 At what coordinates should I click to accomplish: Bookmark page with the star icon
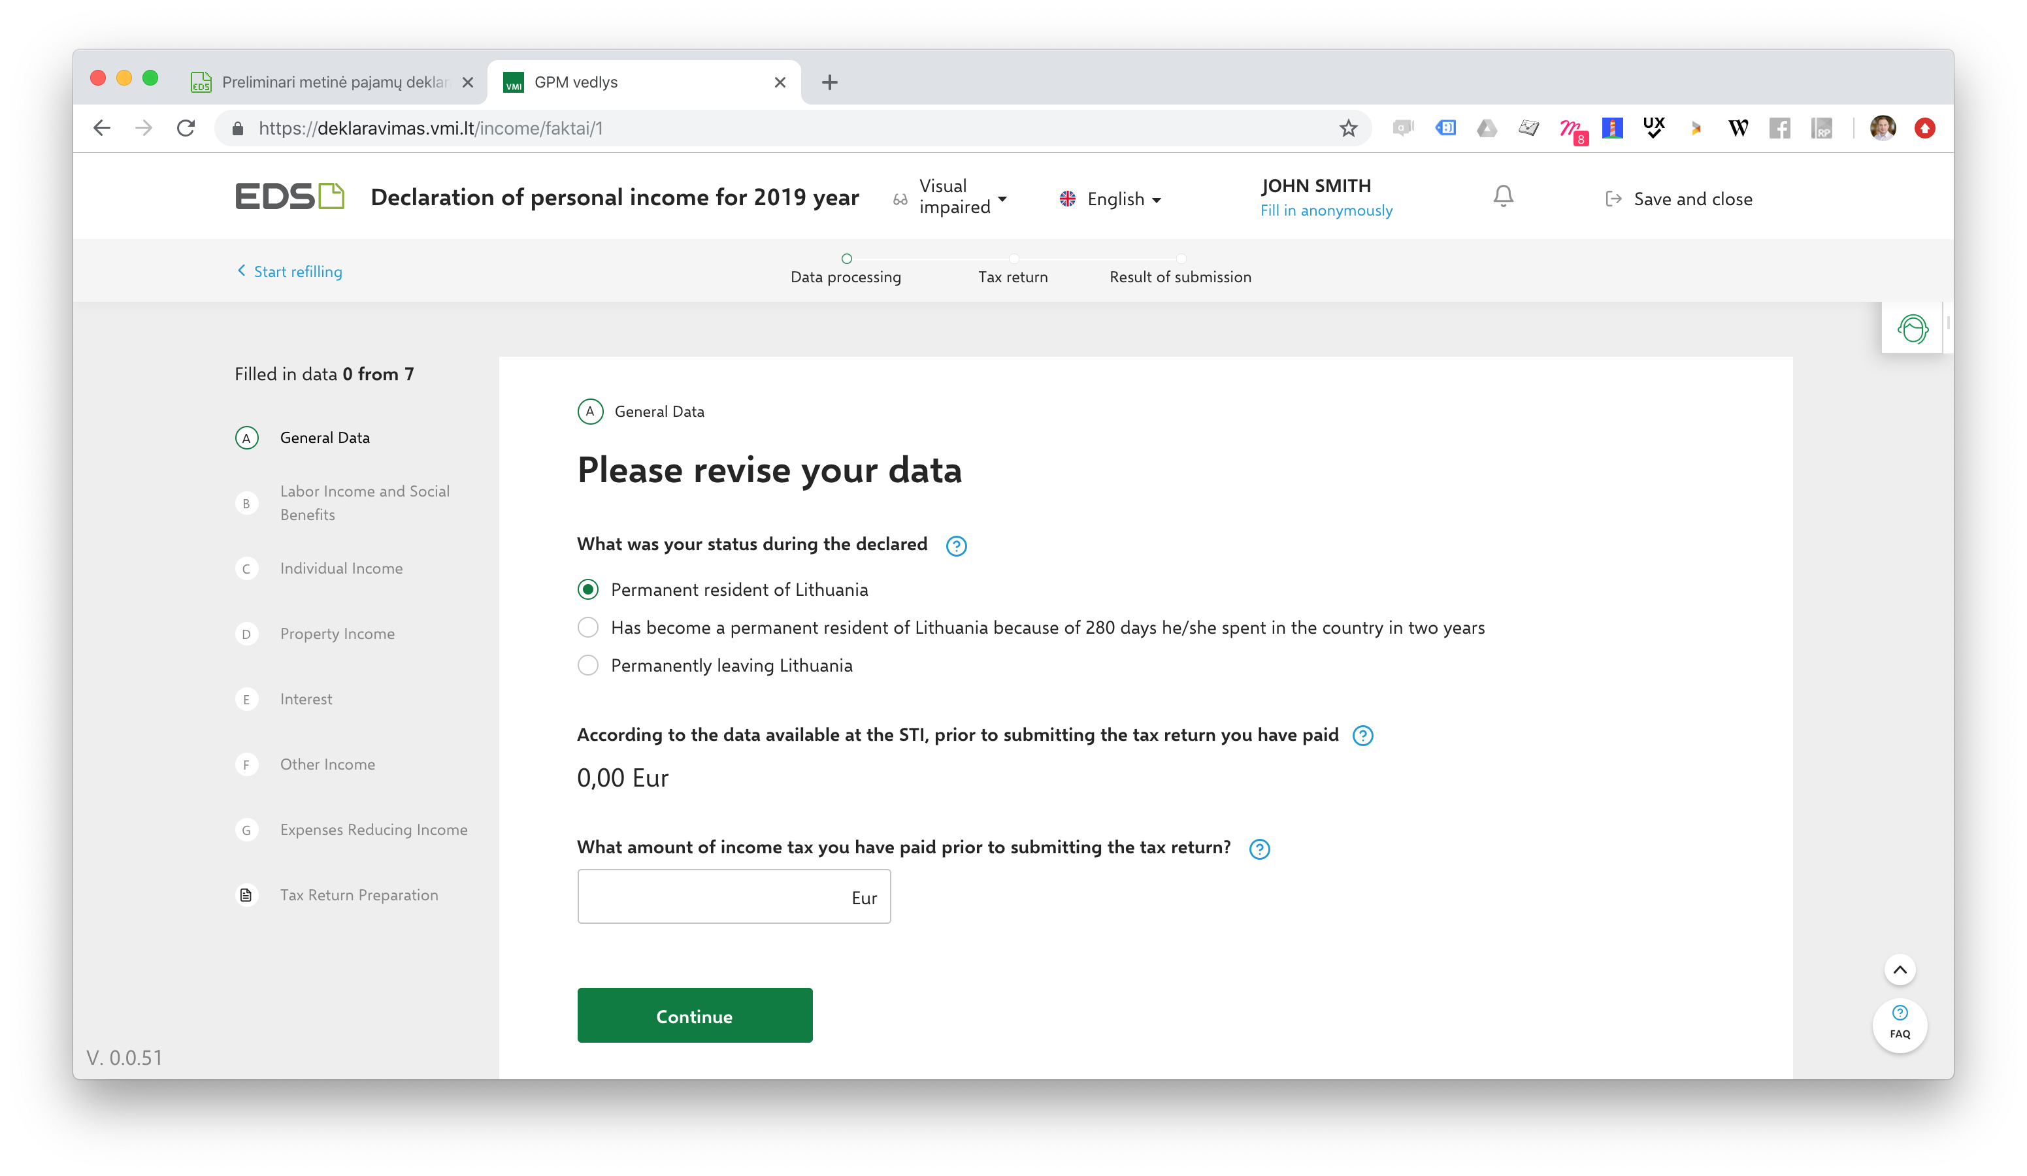click(x=1348, y=128)
